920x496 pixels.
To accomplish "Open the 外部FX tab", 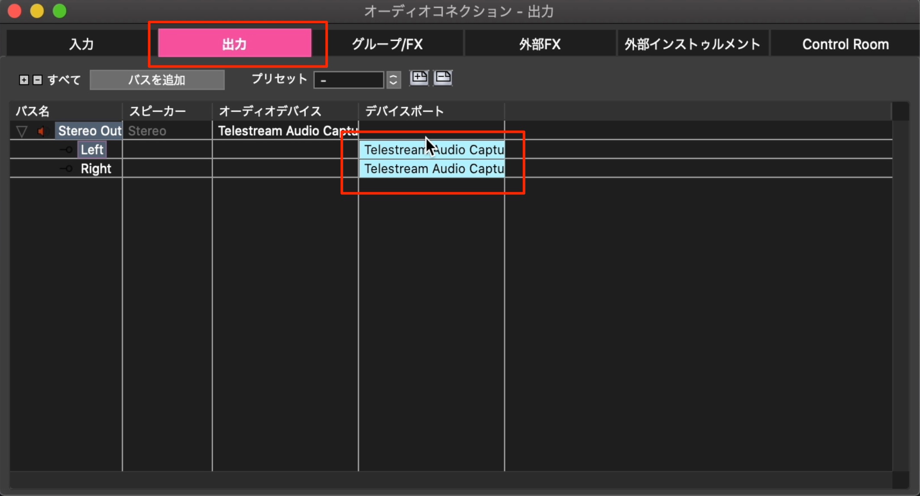I will tap(540, 44).
